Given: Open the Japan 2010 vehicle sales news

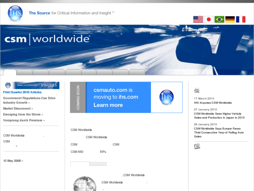Looking at the screenshot, I should [x=219, y=116].
